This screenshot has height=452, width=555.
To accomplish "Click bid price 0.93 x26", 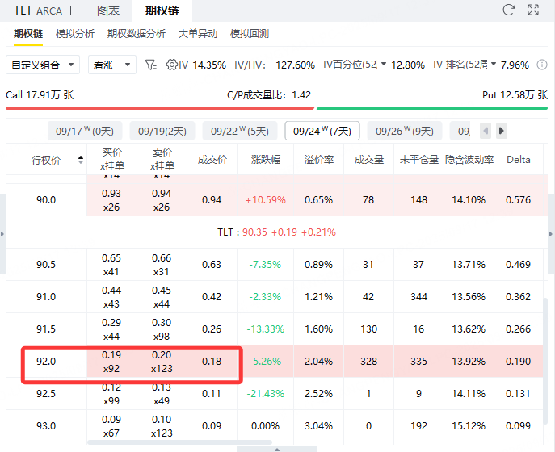I will click(111, 200).
